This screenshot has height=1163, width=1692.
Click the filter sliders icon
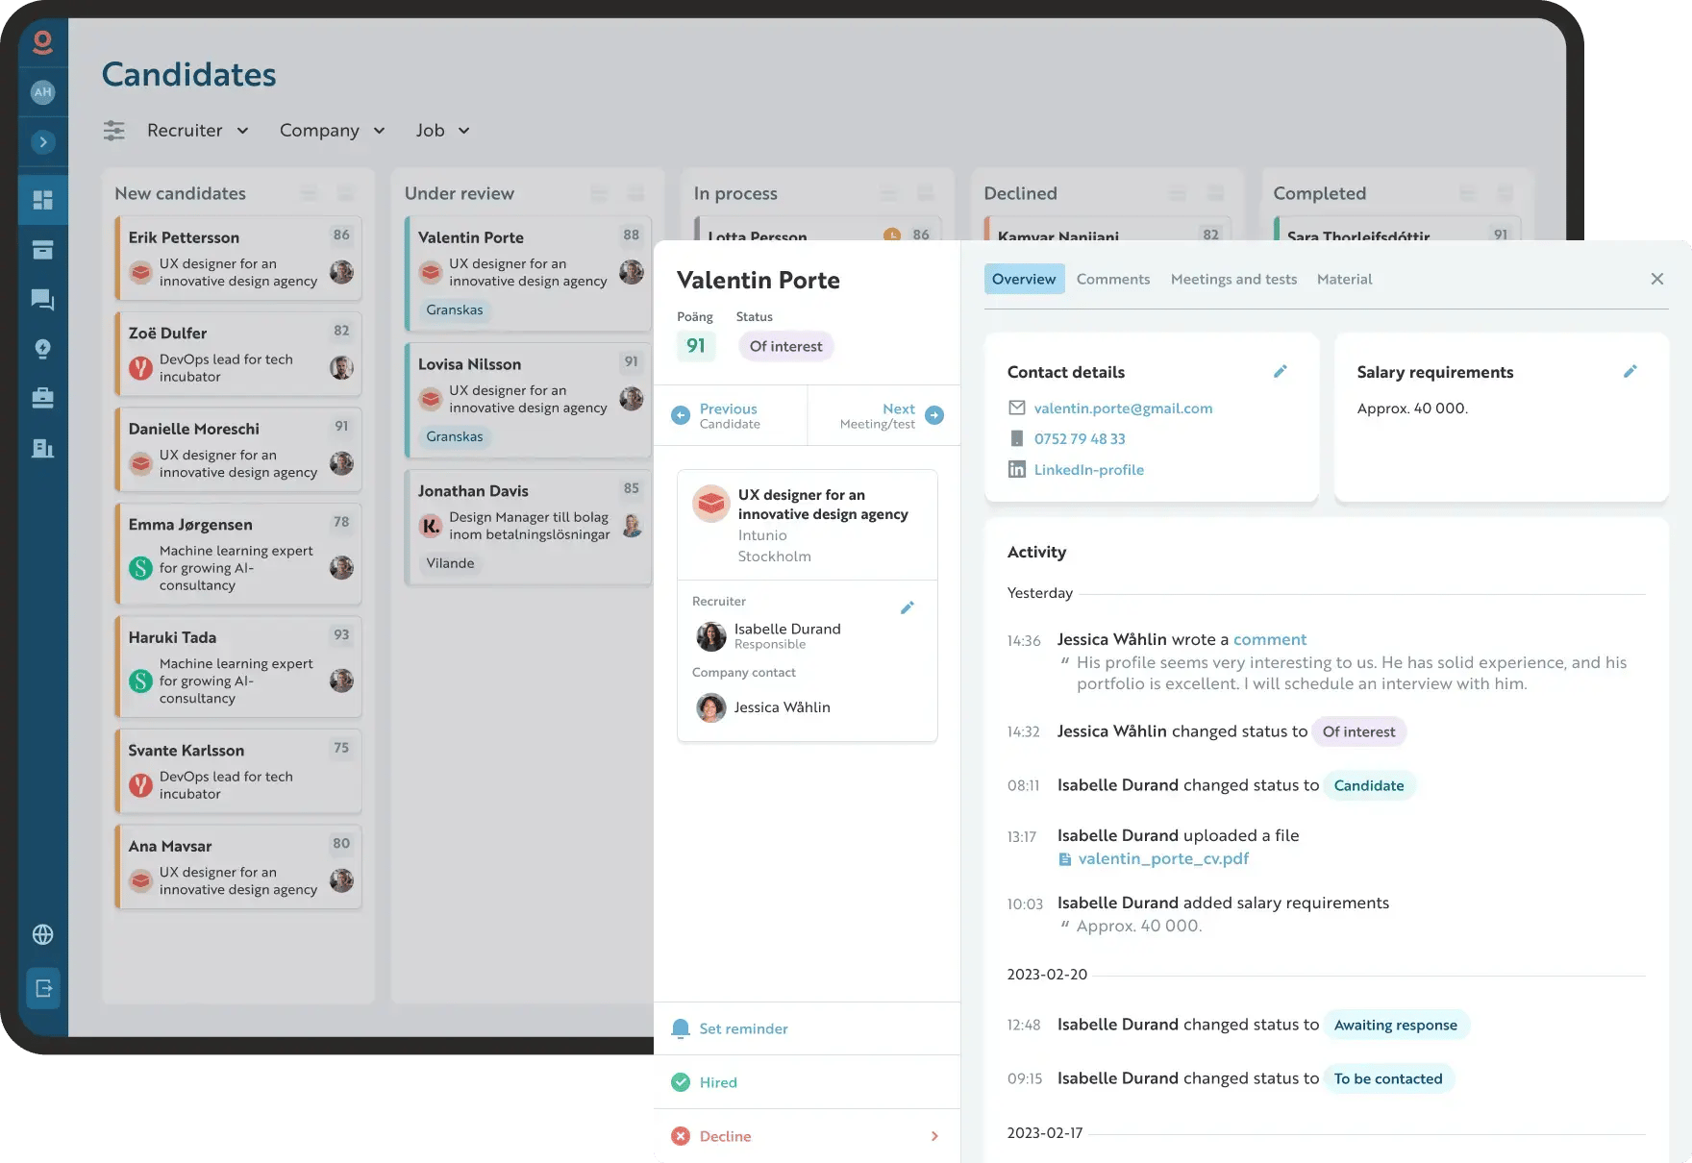[114, 131]
